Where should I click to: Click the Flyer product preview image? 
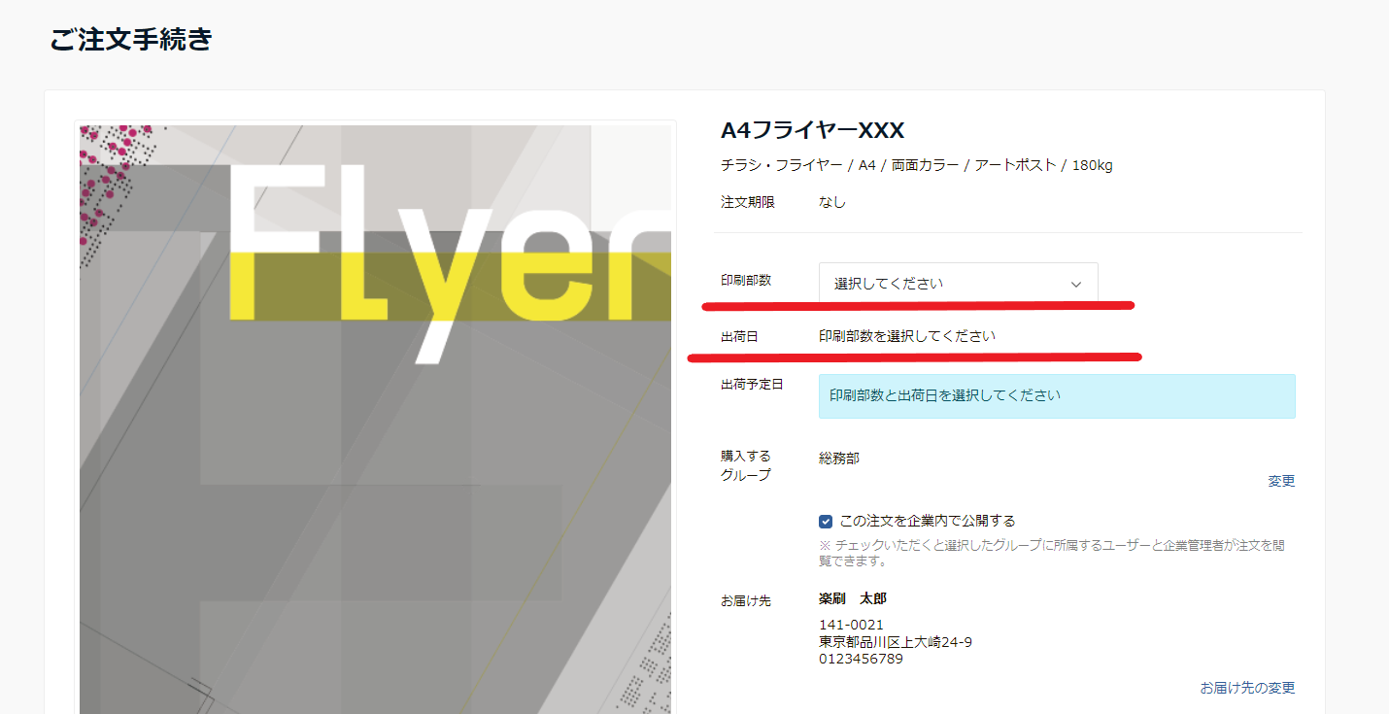(376, 418)
